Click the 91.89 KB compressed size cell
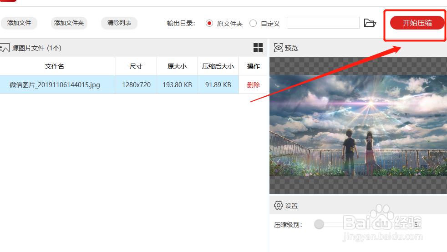Screen dimensions: 447x252 coord(218,85)
